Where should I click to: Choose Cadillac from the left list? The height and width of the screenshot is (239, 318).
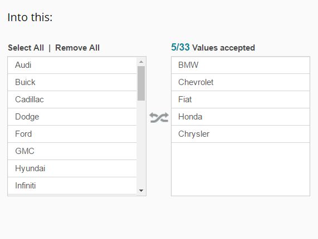pyautogui.click(x=72, y=99)
